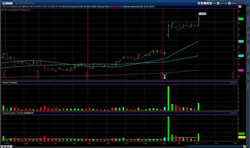Open the Studies menu

pos(234,3)
